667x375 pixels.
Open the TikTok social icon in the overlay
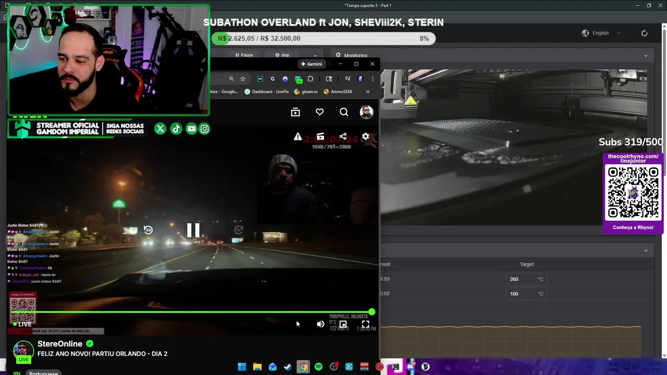[x=176, y=129]
